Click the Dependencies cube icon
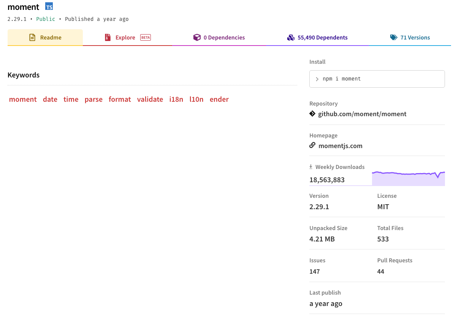Image resolution: width=467 pixels, height=317 pixels. (x=197, y=38)
